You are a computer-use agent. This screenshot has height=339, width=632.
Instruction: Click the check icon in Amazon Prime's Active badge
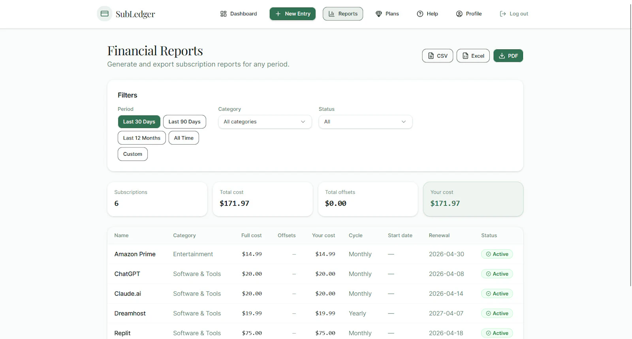coord(489,254)
